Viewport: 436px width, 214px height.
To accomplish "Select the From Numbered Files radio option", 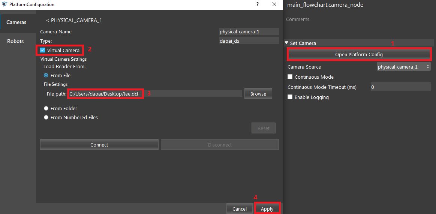I will click(x=46, y=117).
